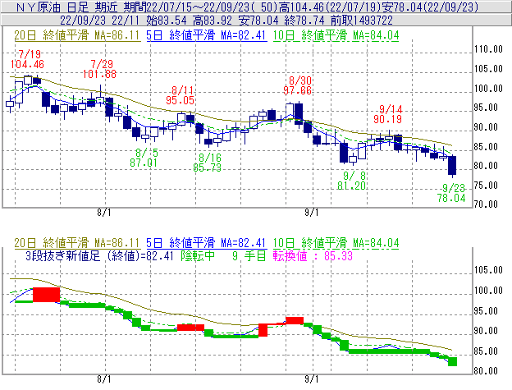Image resolution: width=512 pixels, height=390 pixels.
Task: Select the 8/30 peak label 97.66
Action: tap(298, 90)
